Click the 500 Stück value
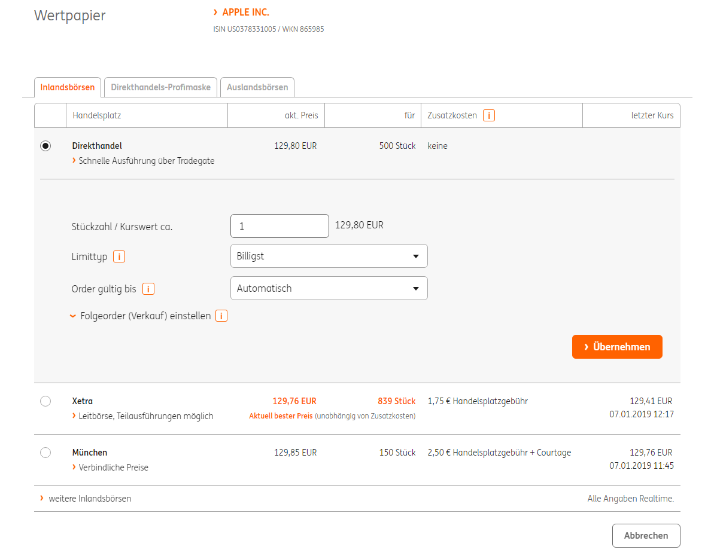714x556 pixels. click(397, 146)
